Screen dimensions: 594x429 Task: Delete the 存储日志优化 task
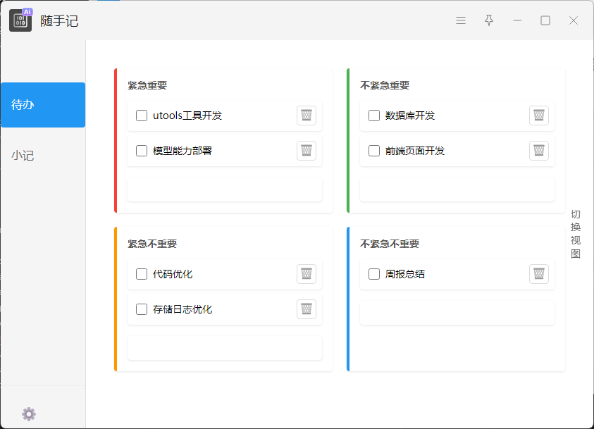307,309
